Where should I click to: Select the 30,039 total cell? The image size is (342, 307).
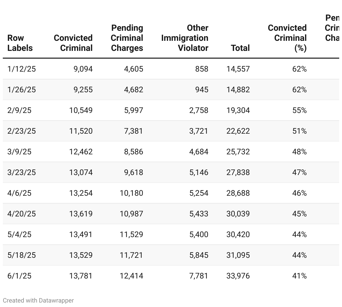[238, 214]
